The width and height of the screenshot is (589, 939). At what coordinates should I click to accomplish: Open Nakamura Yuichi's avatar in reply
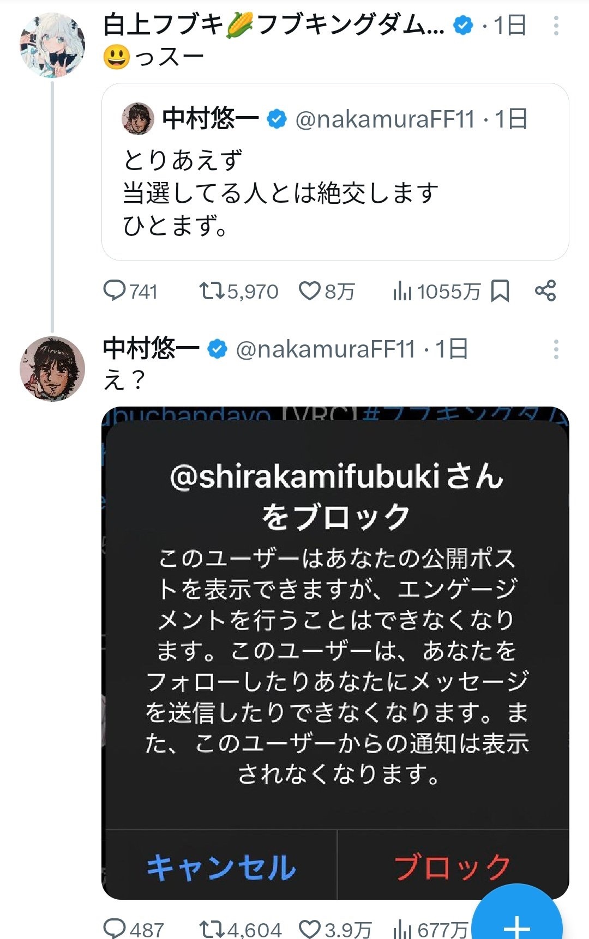click(x=52, y=369)
